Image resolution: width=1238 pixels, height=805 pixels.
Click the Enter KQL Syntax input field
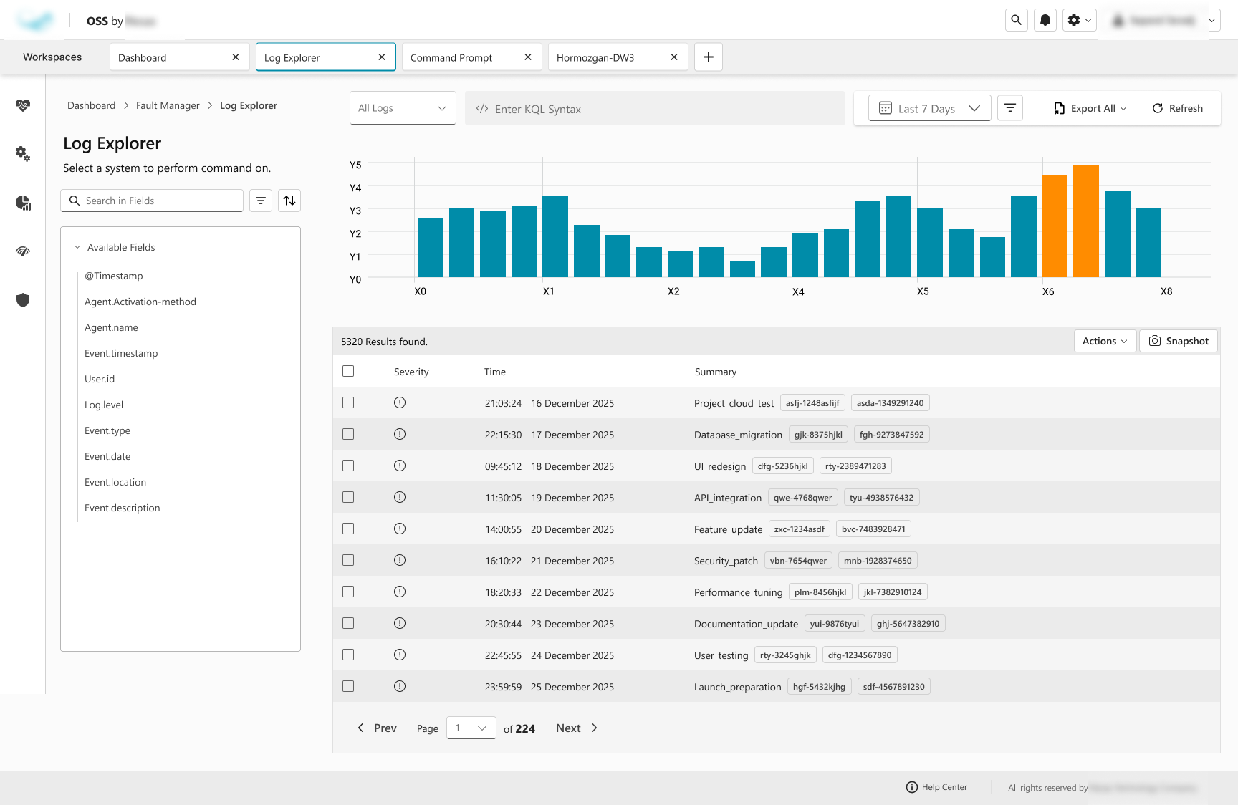pos(655,109)
